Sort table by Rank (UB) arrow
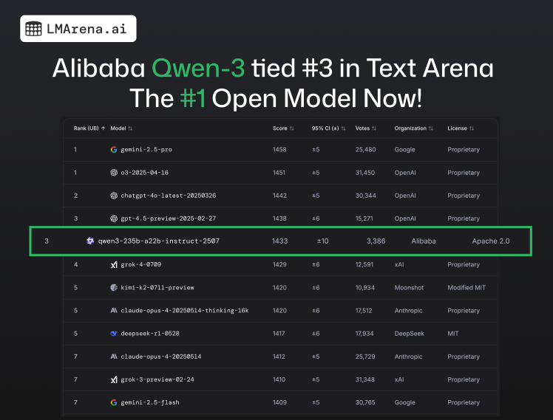Image resolution: width=553 pixels, height=420 pixels. (x=103, y=128)
